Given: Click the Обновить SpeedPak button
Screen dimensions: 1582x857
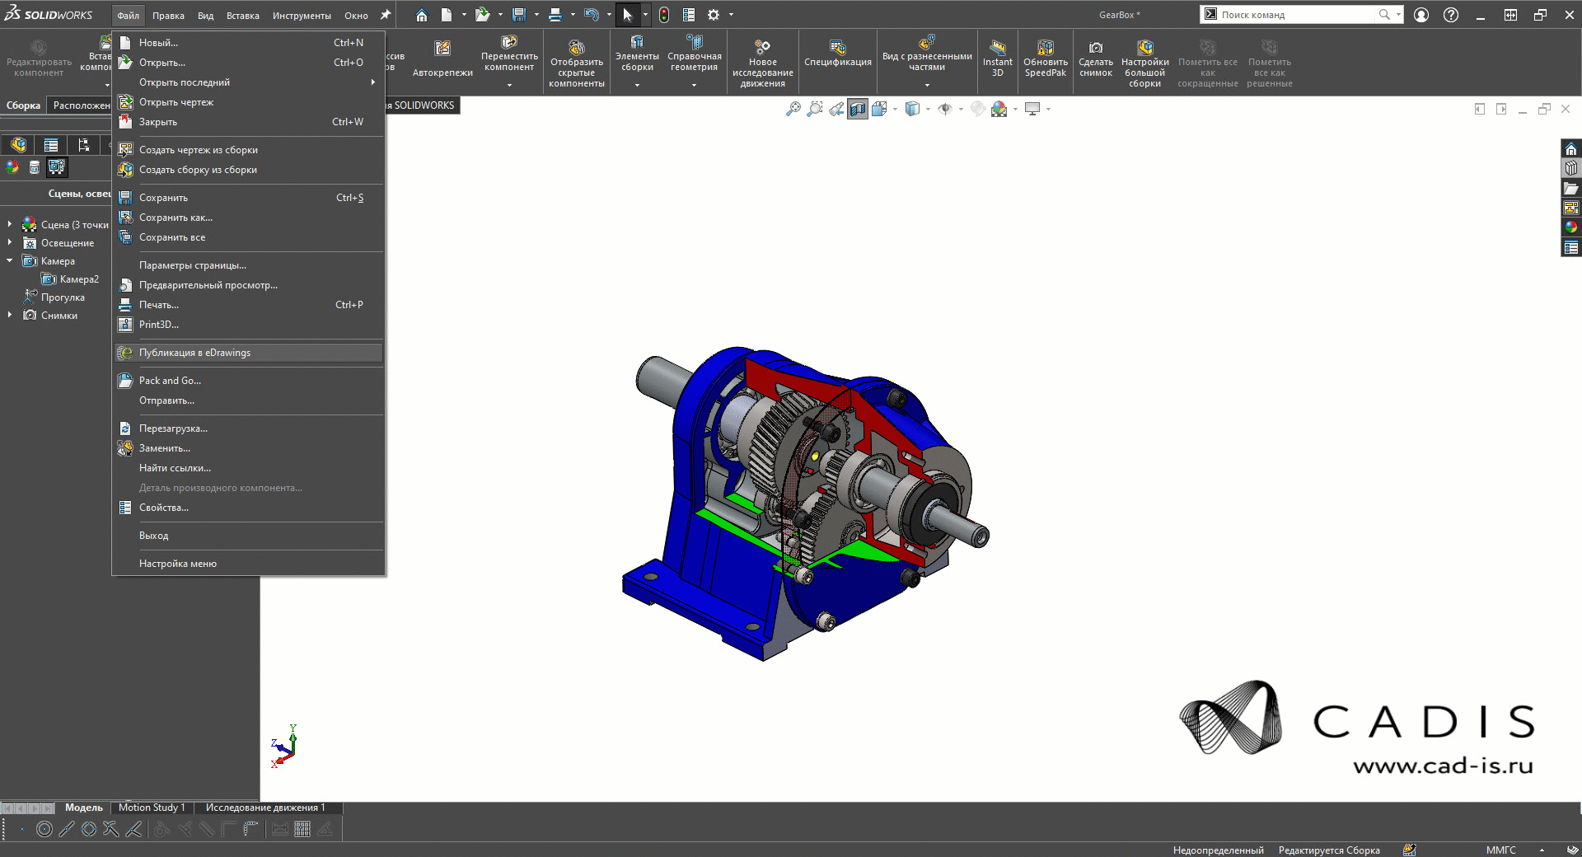Looking at the screenshot, I should pos(1044,58).
